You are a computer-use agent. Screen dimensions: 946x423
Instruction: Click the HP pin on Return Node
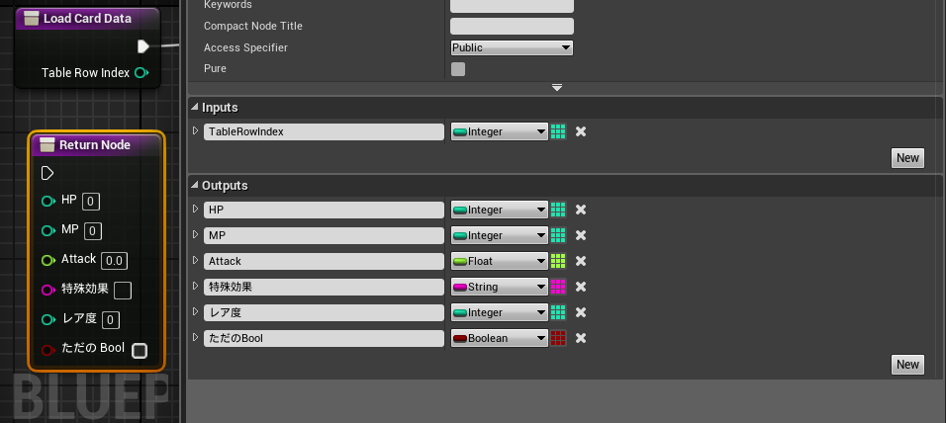tap(48, 201)
